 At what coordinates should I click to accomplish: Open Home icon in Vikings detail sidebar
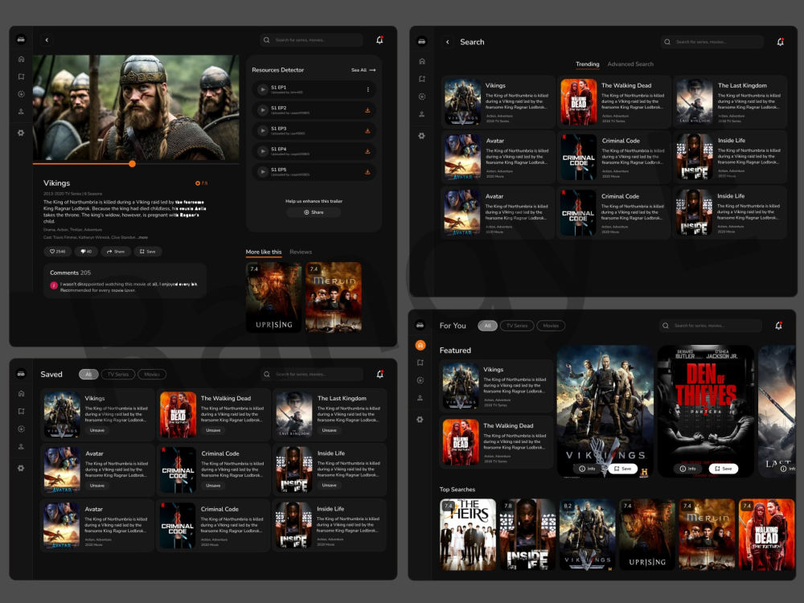pyautogui.click(x=21, y=59)
